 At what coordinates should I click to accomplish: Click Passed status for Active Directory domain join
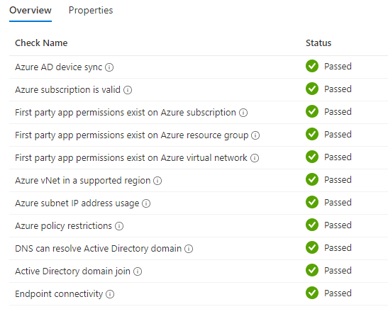point(338,271)
